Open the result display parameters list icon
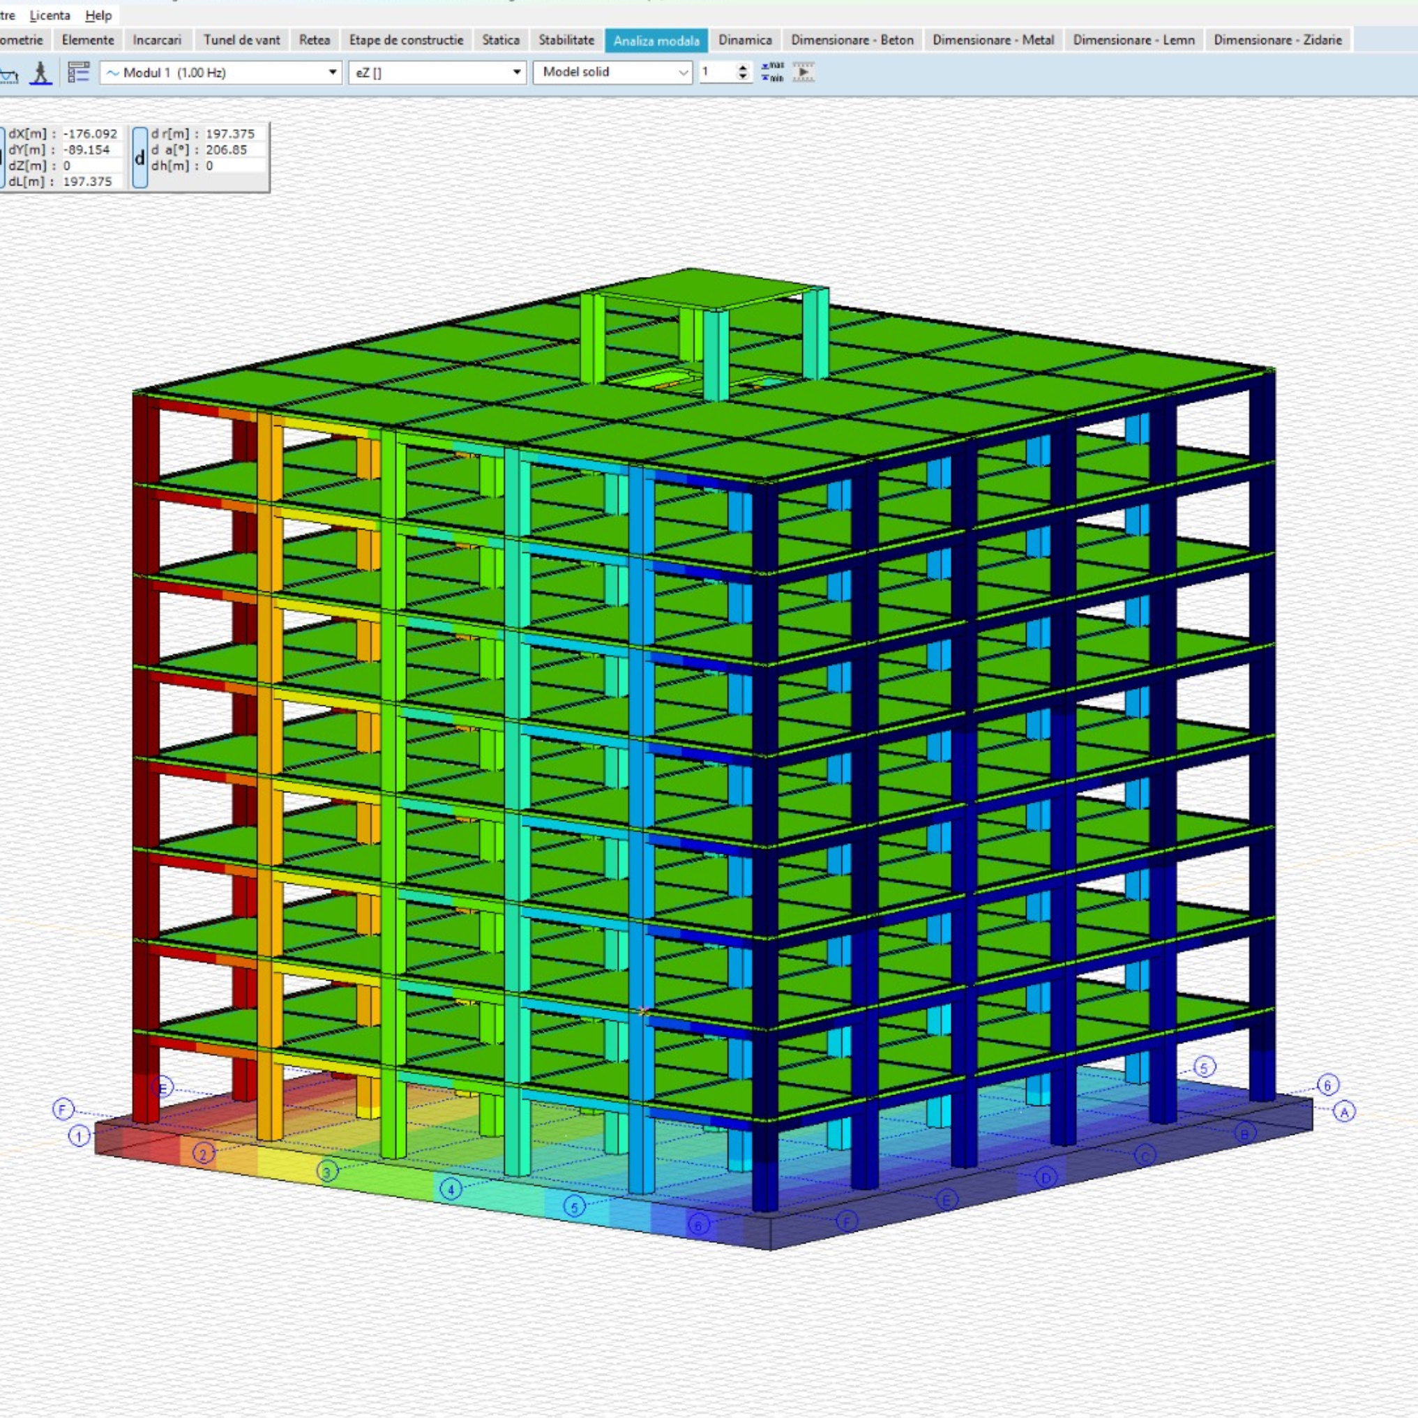The image size is (1418, 1418). click(x=78, y=73)
